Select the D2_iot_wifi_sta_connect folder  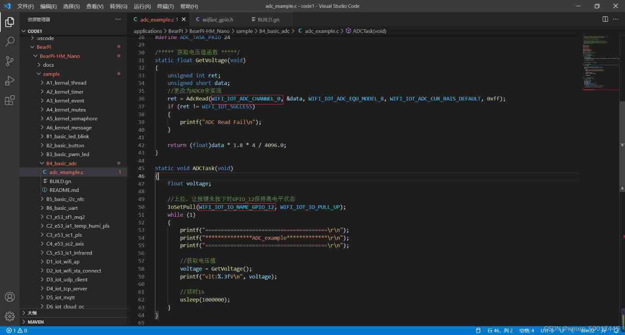pos(74,271)
